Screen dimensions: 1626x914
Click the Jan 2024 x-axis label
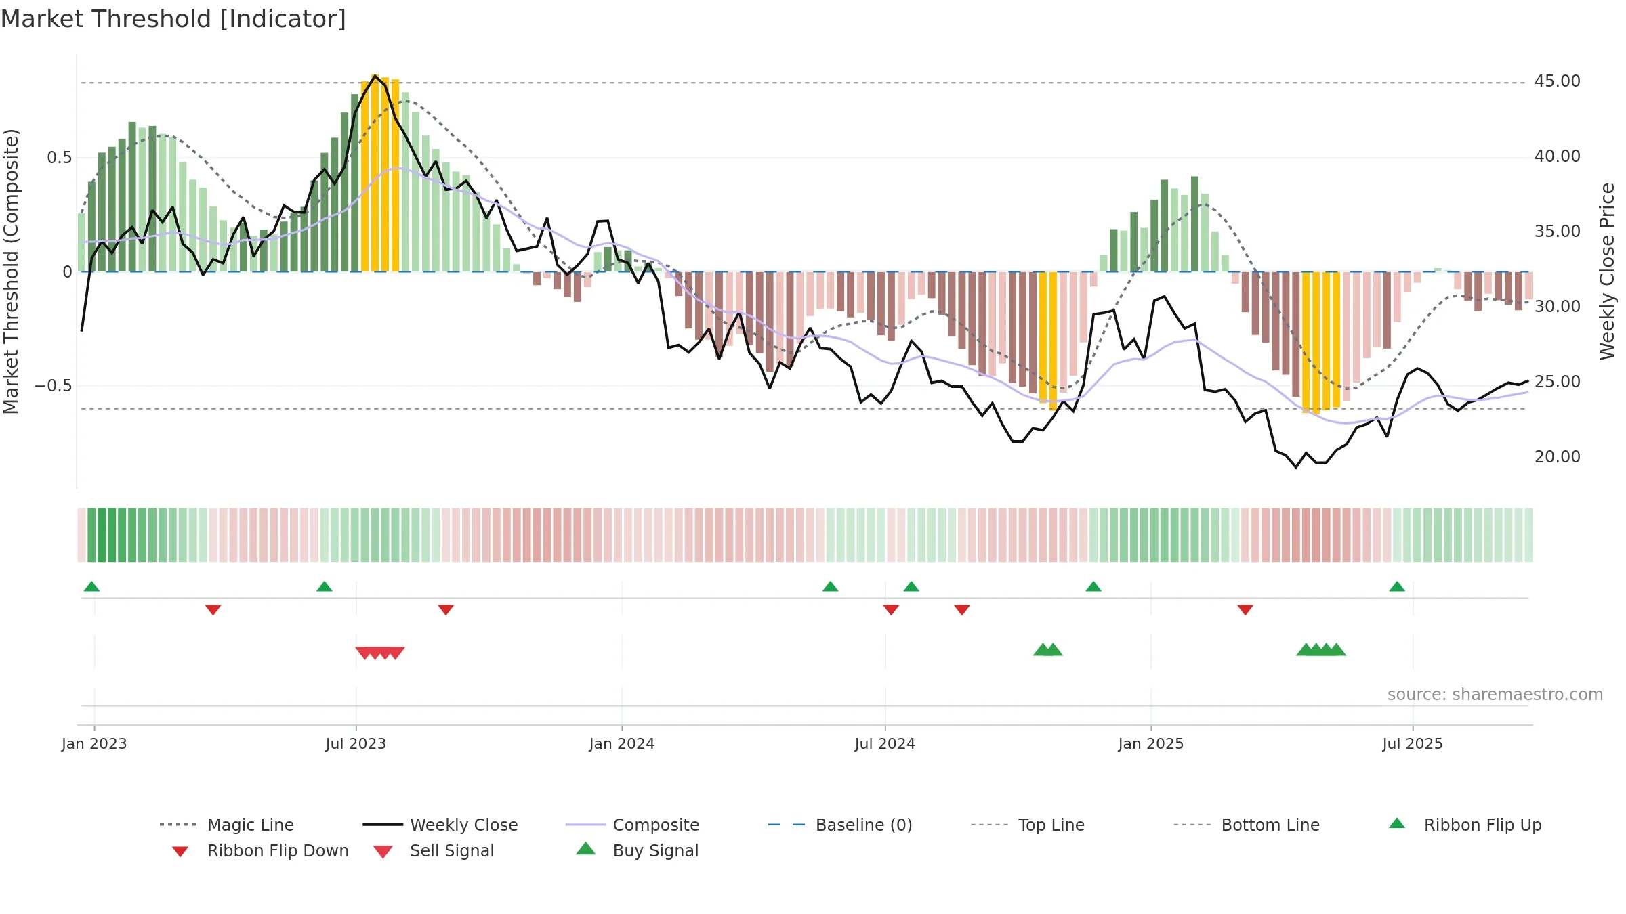(622, 744)
